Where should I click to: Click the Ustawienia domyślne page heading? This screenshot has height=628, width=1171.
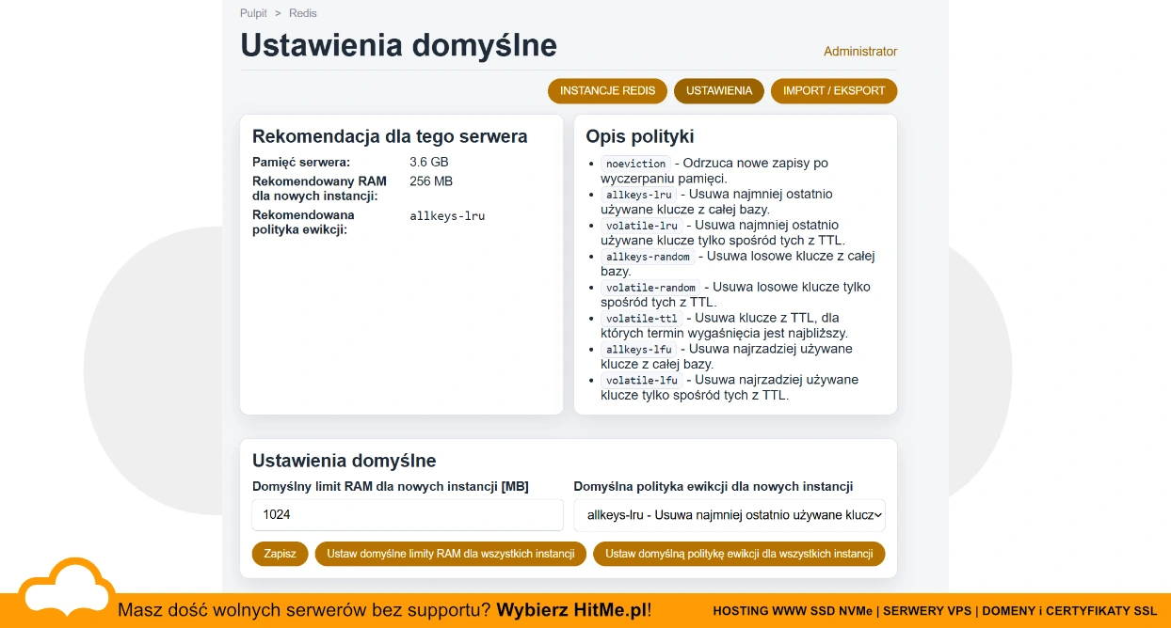click(398, 44)
